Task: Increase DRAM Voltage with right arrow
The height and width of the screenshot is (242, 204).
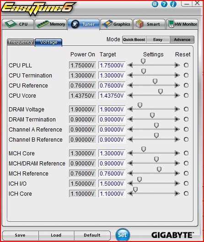Action: tap(177, 109)
